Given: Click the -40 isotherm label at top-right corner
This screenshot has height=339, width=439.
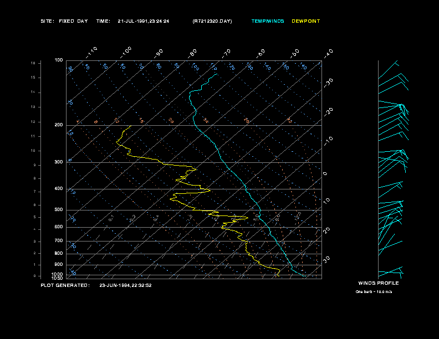Looking at the screenshot, I should 329,54.
